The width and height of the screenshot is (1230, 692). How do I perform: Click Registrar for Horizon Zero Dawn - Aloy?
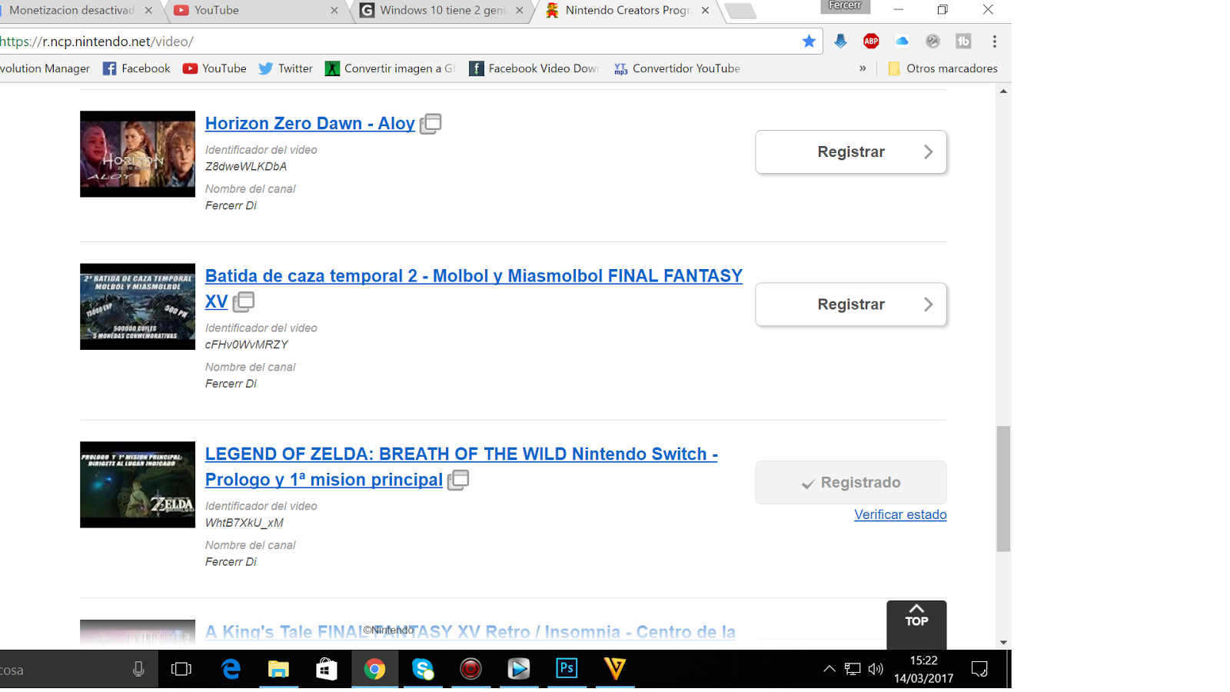point(851,152)
